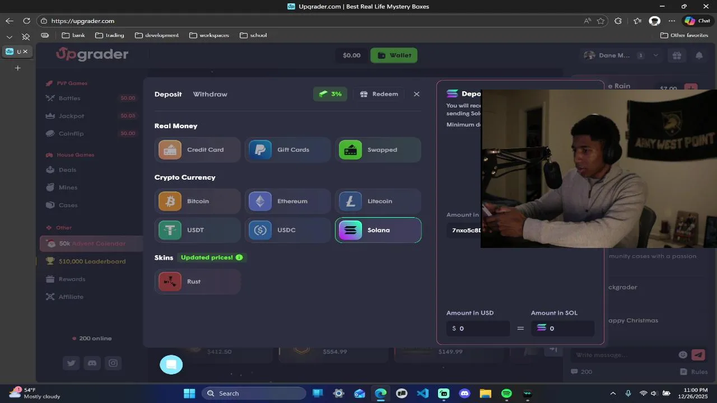The width and height of the screenshot is (717, 403).
Task: Switch to the Deposit tab
Action: pyautogui.click(x=168, y=94)
